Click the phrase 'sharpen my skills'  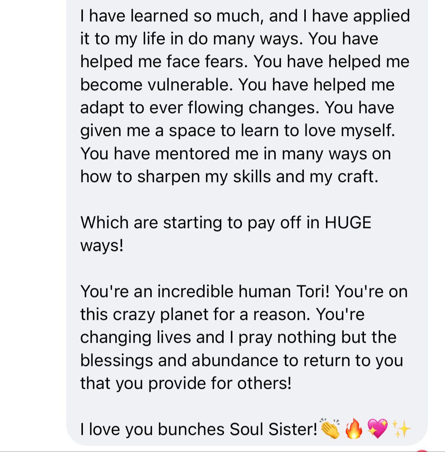click(204, 177)
